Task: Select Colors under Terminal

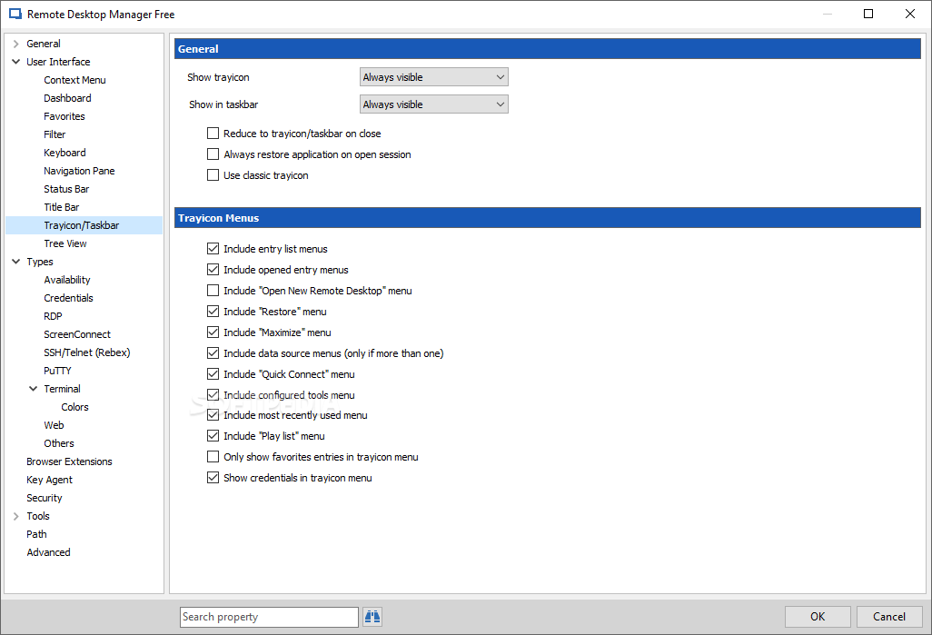Action: [x=74, y=407]
